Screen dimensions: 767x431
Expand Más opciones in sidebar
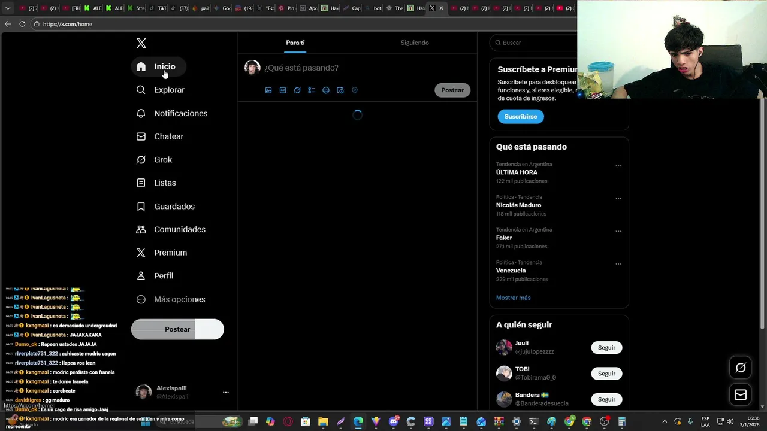pyautogui.click(x=171, y=299)
